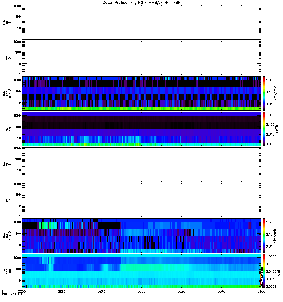This screenshot has width=283, height=302.
Task: Click the thb fbk scm1 spectrogram panel
Action: (142, 129)
